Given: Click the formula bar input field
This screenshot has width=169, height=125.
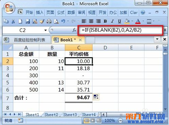Looking at the screenshot, I should tap(121, 30).
